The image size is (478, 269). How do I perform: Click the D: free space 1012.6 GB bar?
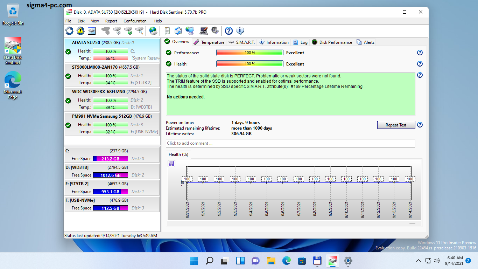[x=111, y=175]
